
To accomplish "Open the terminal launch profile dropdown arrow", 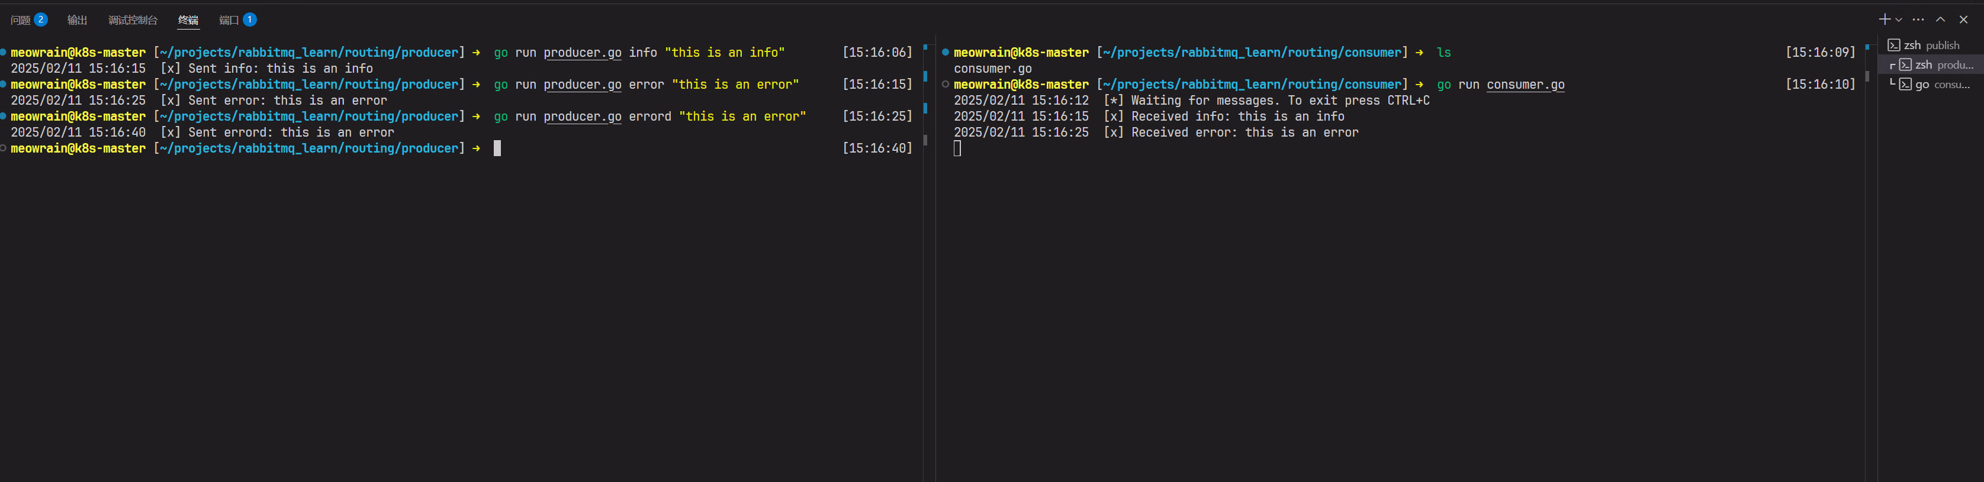I will [x=1899, y=20].
